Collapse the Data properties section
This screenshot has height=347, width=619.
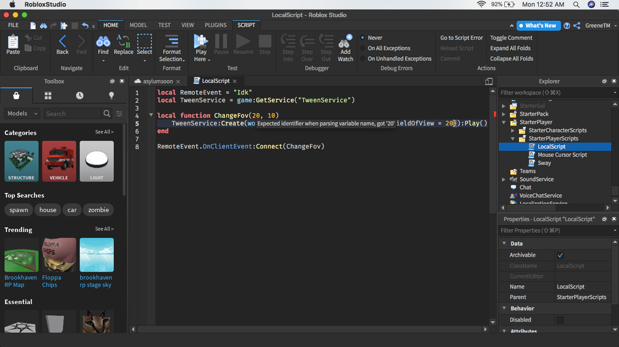pos(504,243)
